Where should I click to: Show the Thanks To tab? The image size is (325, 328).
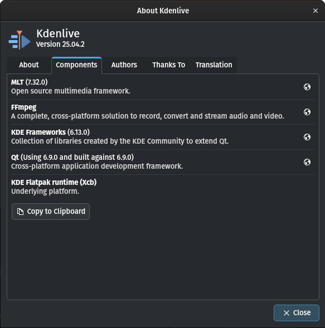(168, 65)
